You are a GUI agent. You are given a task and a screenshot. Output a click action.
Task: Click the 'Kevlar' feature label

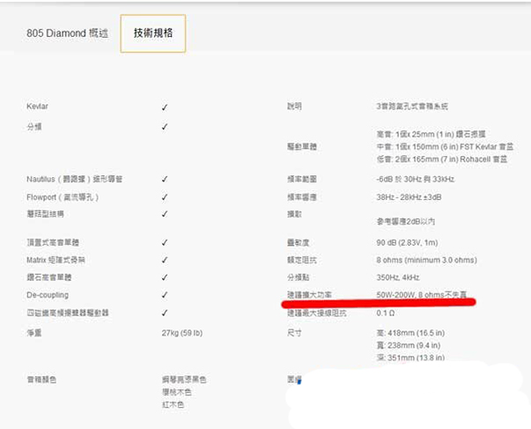pyautogui.click(x=37, y=107)
